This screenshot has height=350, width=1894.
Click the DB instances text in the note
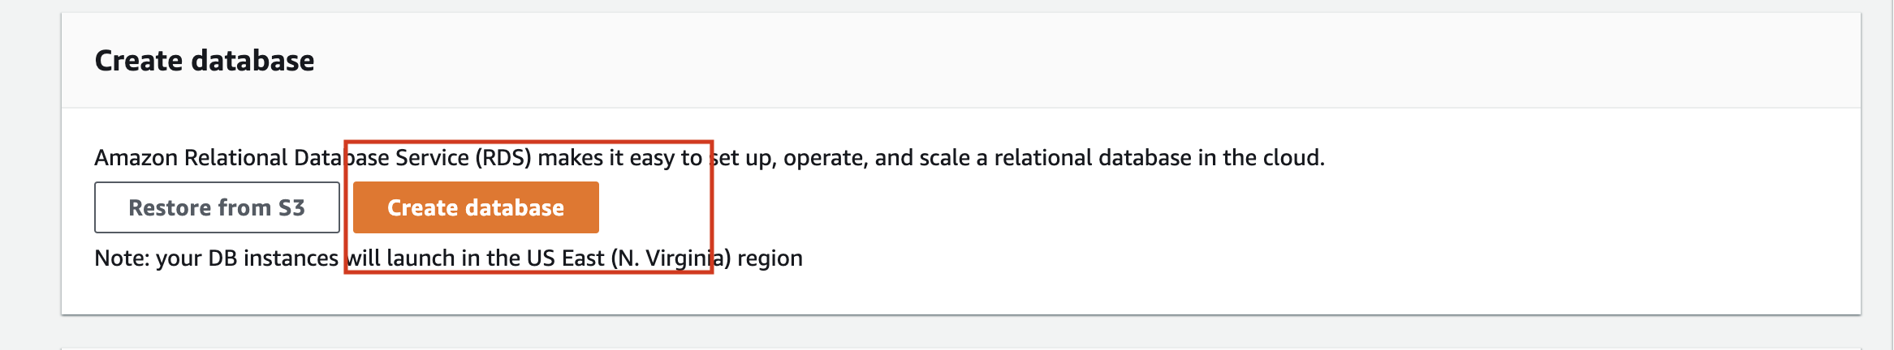(x=273, y=258)
